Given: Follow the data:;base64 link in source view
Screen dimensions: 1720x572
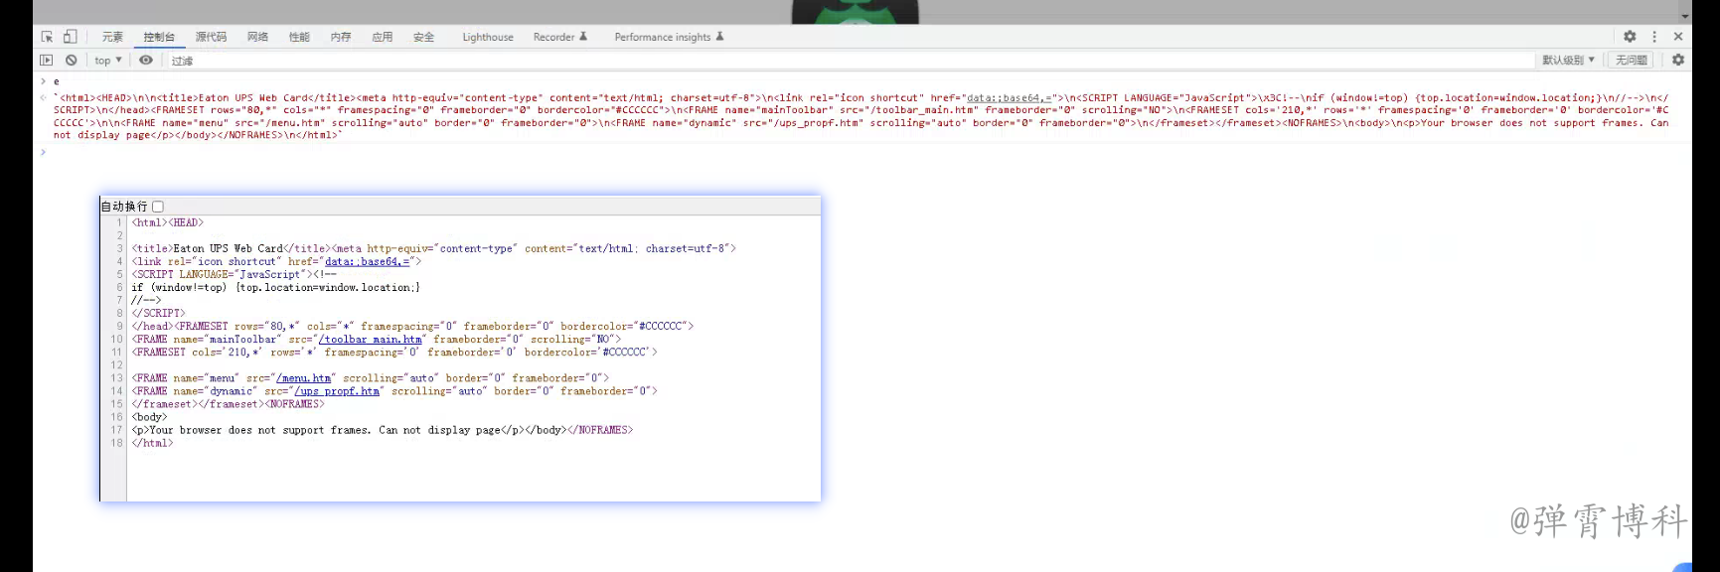Looking at the screenshot, I should click(367, 261).
